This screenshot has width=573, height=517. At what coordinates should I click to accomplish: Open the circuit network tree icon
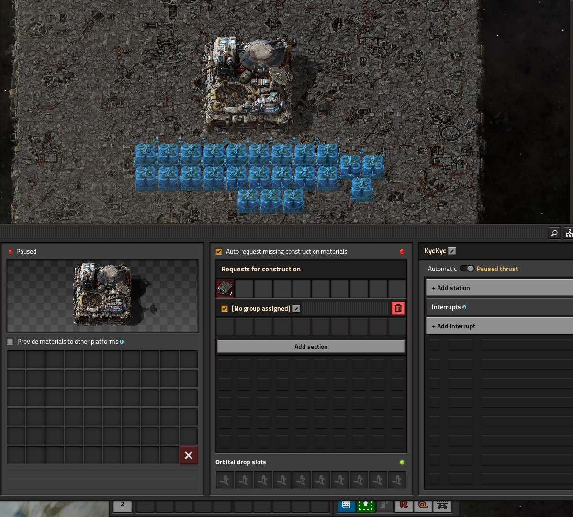pos(569,233)
